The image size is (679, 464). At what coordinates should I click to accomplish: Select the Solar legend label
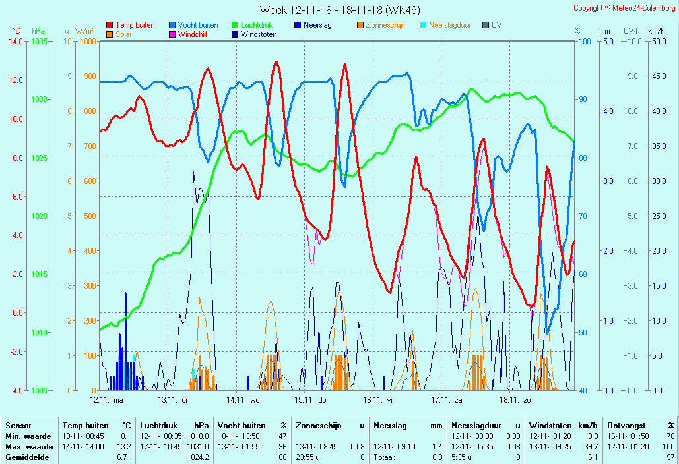tap(123, 34)
